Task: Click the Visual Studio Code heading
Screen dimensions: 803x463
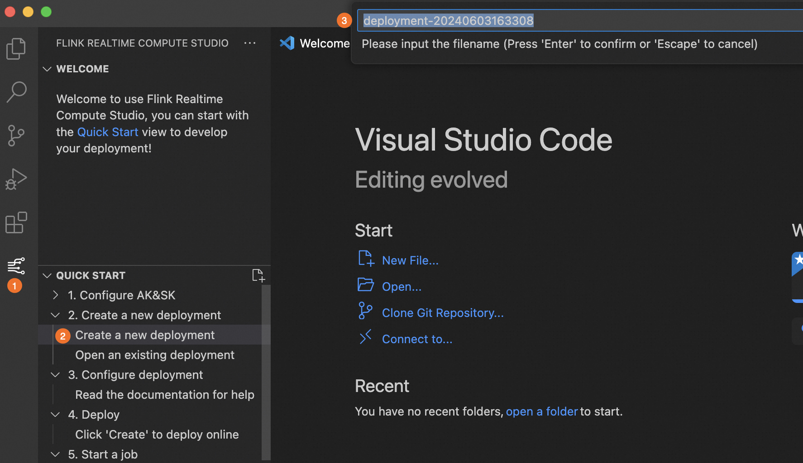Action: coord(483,140)
